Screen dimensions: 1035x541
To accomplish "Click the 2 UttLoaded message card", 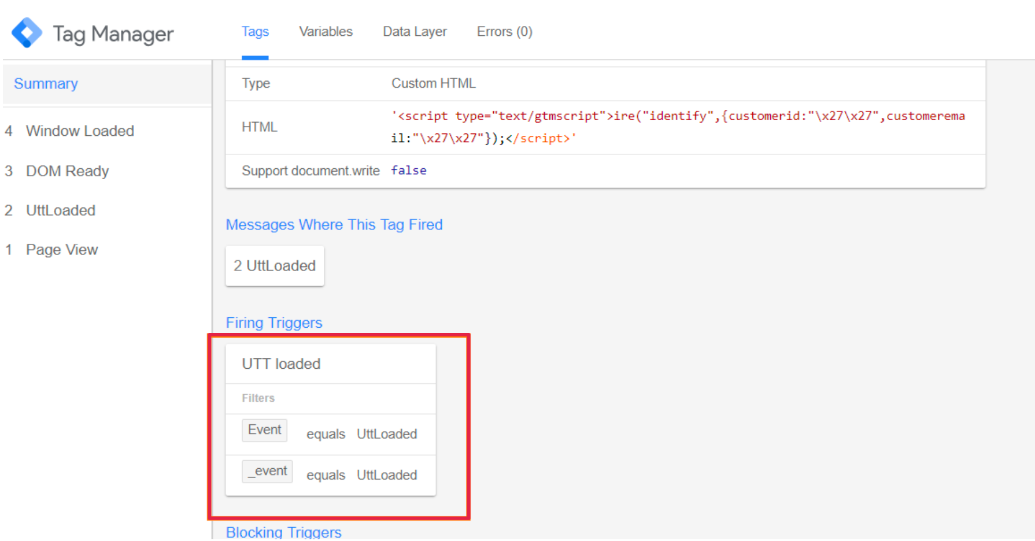I will pos(275,266).
